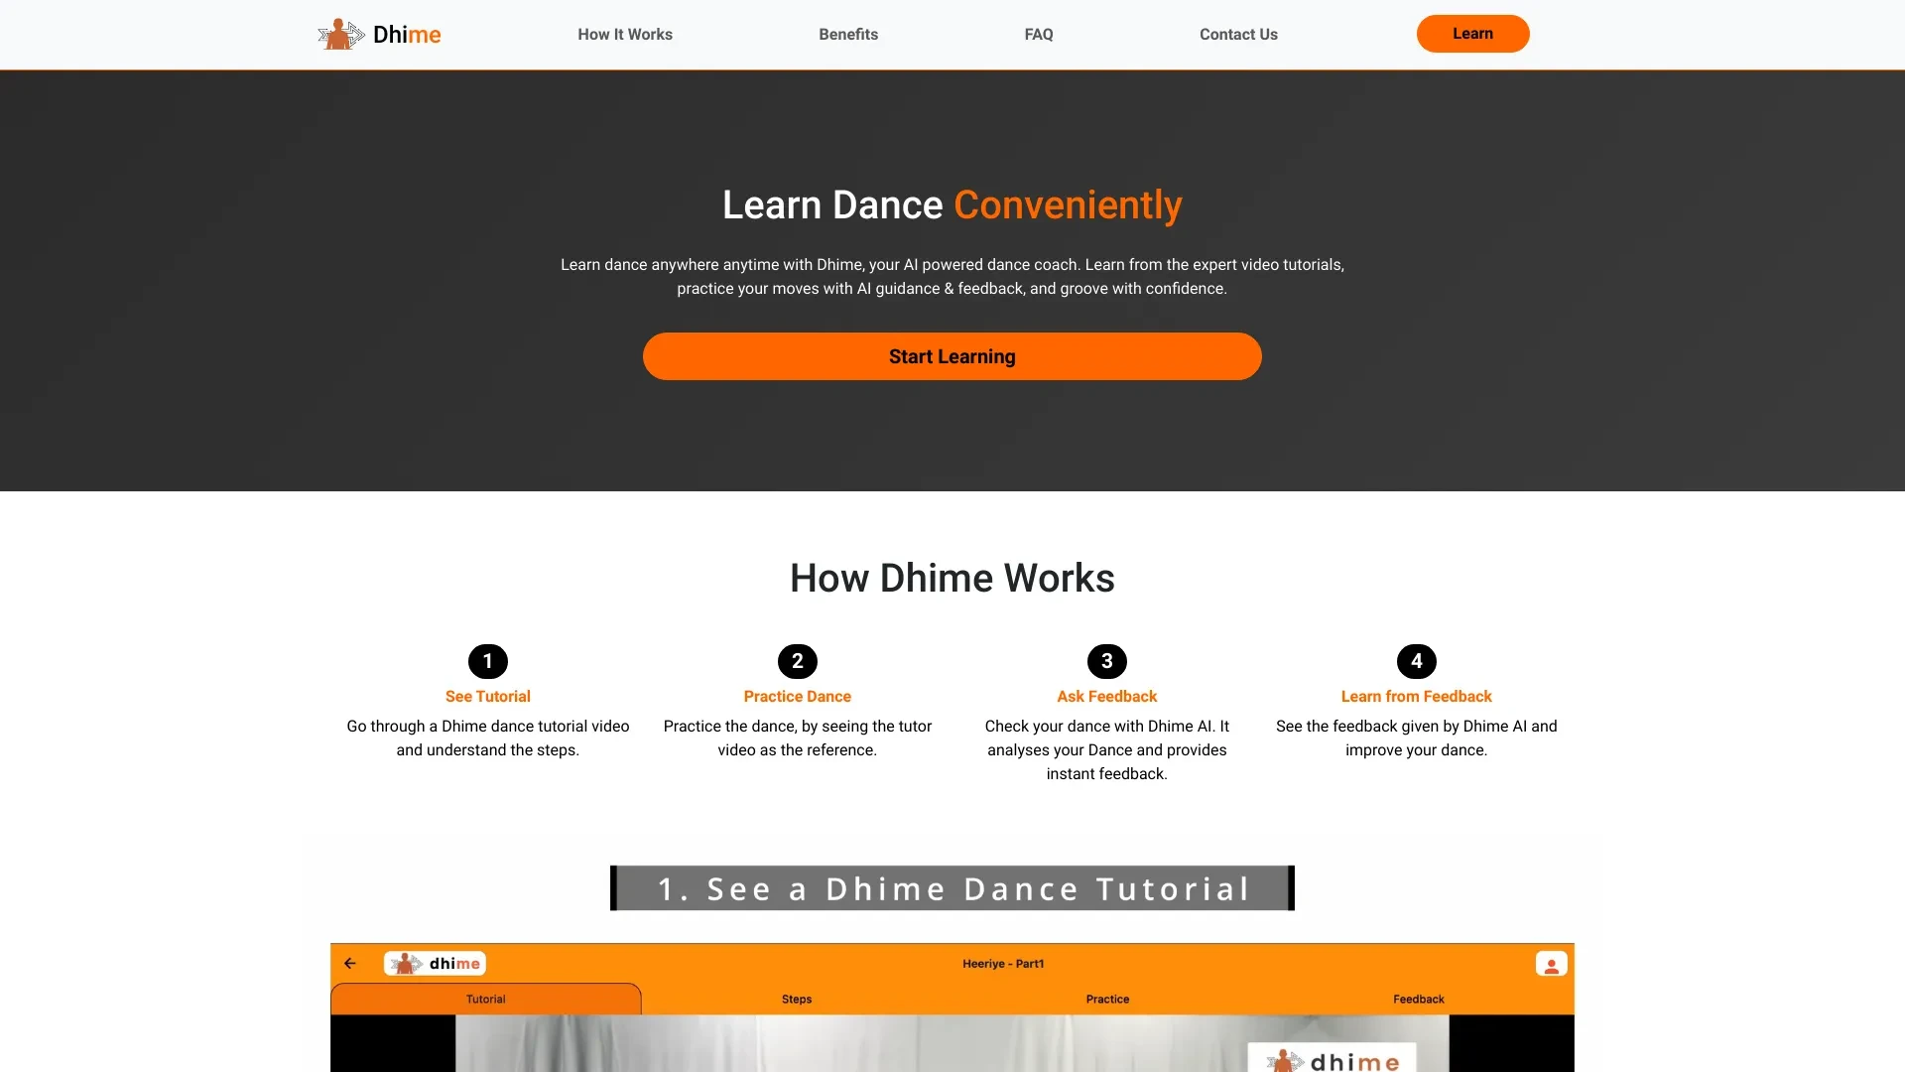Screen dimensions: 1905x1072
Task: Open the Contact Us nav link
Action: click(1239, 33)
